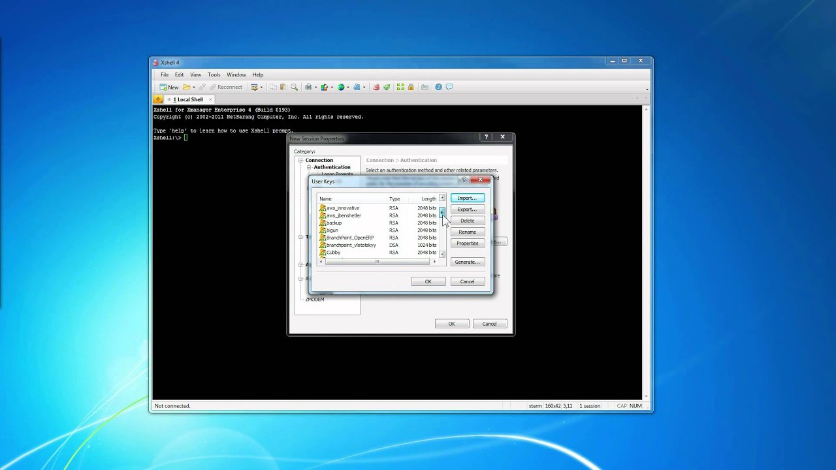Open the Print icon's dropdown arrow
The height and width of the screenshot is (470, 836).
tap(315, 87)
